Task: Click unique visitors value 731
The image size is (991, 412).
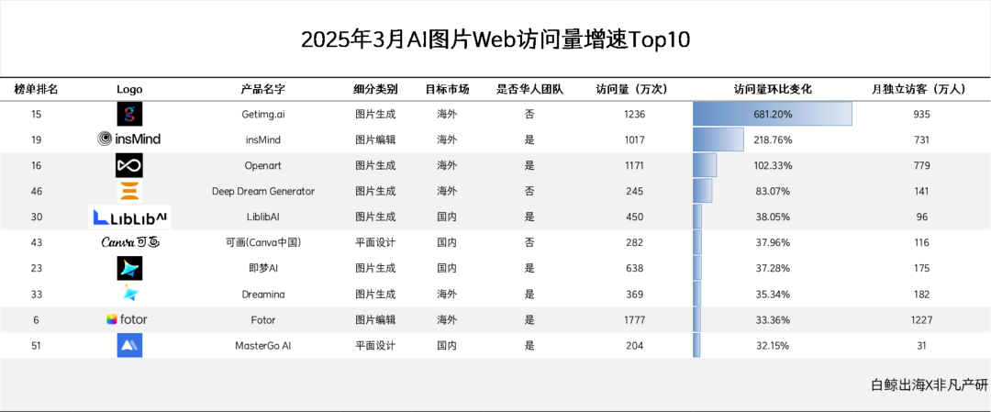Action: point(921,139)
